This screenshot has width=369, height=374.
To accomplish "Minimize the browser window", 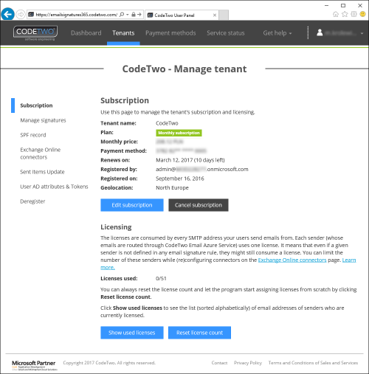I will click(326, 5).
